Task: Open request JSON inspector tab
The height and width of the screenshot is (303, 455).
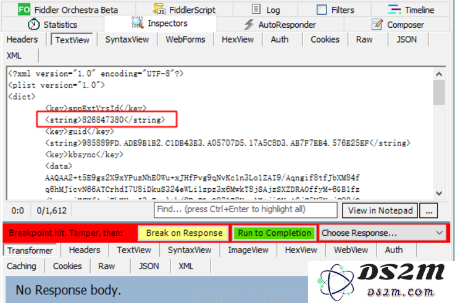Action: 407,39
